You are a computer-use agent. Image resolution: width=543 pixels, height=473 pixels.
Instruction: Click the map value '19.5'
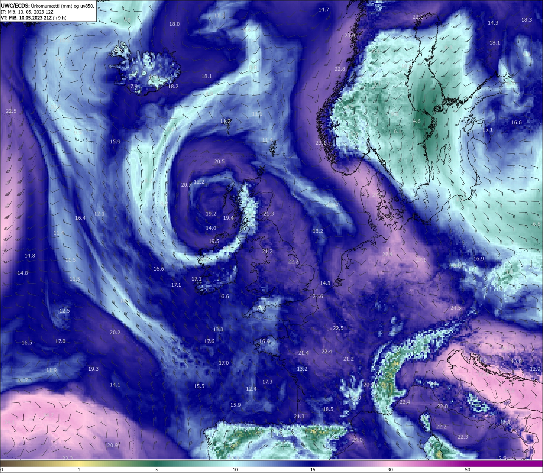pos(214,241)
